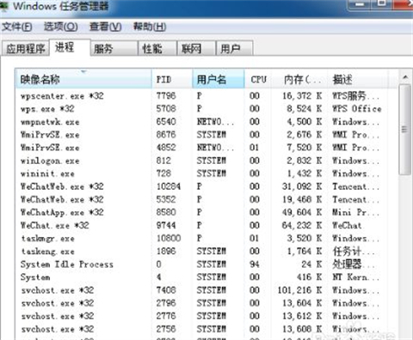This screenshot has width=413, height=340.
Task: Sort by the 用户名 column header
Action: tap(219, 79)
